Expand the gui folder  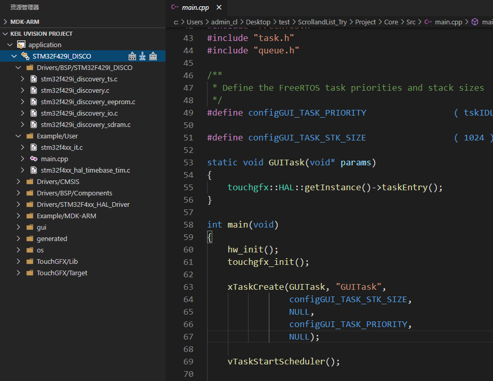click(18, 227)
